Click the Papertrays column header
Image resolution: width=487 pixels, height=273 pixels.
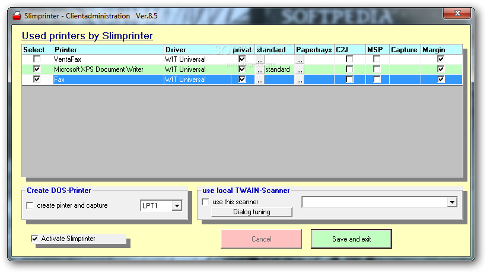click(x=314, y=50)
